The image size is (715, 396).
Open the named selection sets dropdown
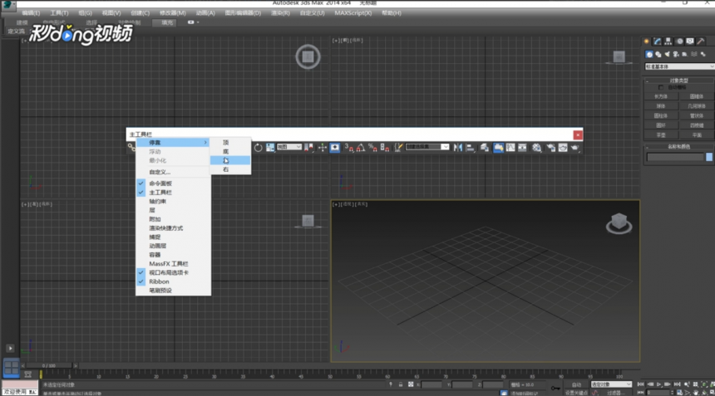click(427, 147)
